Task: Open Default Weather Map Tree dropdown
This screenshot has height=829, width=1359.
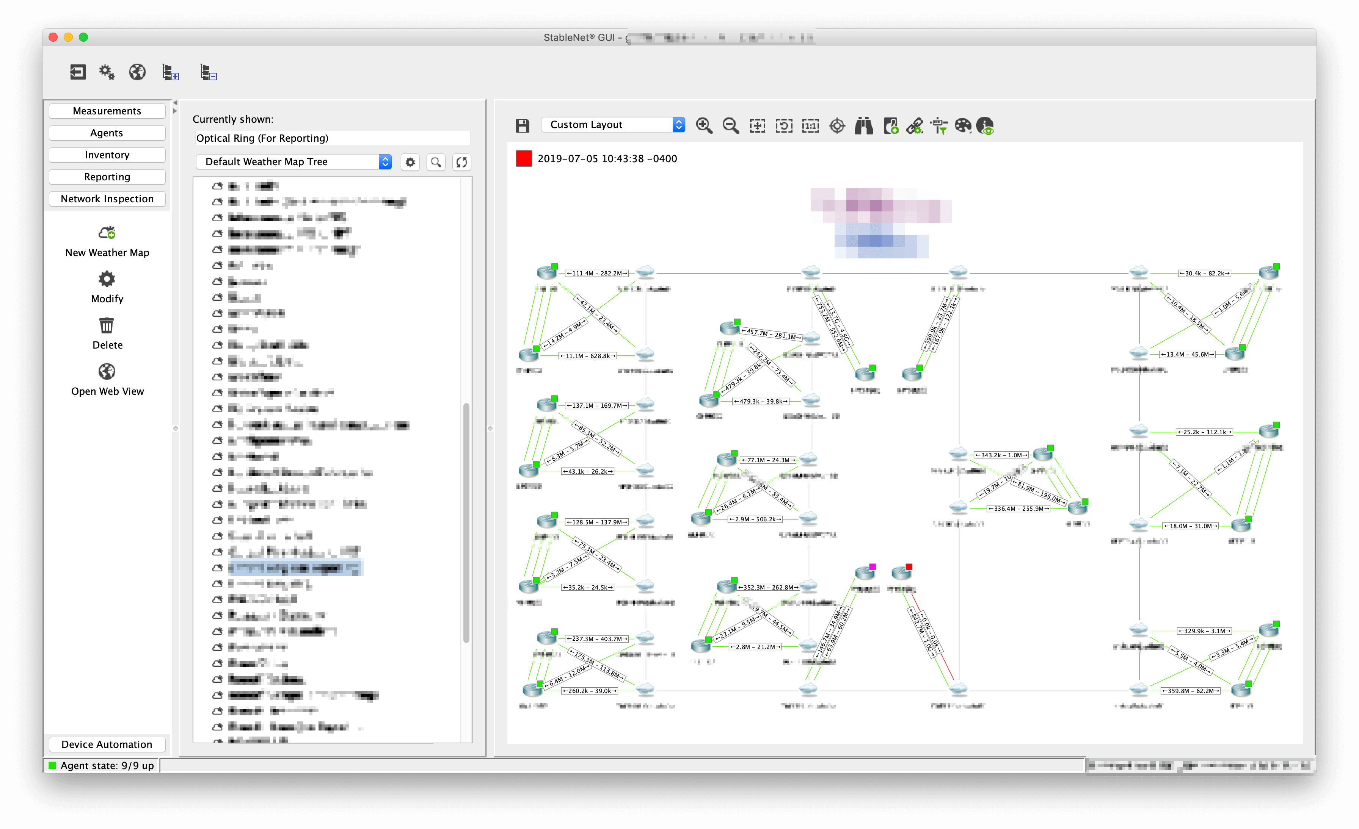Action: click(294, 161)
